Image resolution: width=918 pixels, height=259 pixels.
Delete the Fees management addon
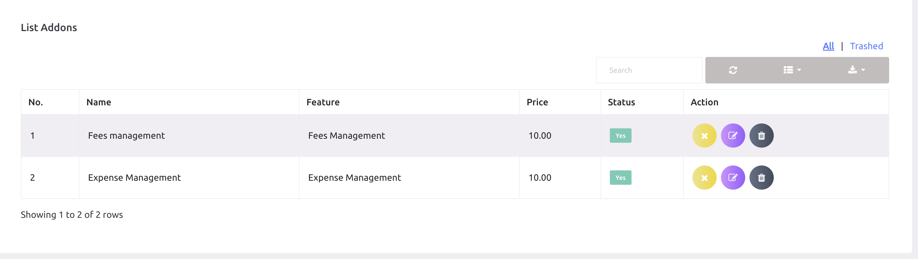[x=761, y=136]
